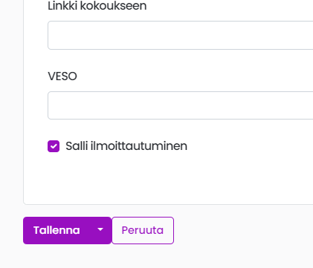This screenshot has width=313, height=268.
Task: Click into the VESO input field
Action: (181, 105)
